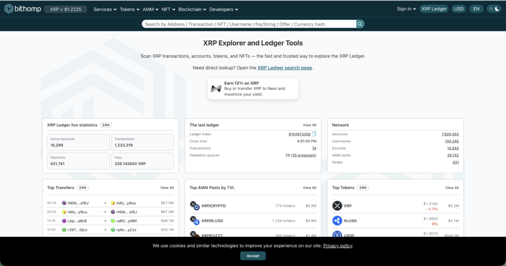Open the RLUSD token icon
Viewport: 506px width, 266px height.
337,221
